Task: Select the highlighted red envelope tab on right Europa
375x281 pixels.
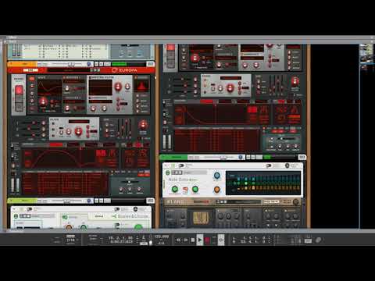Action: tap(207, 101)
